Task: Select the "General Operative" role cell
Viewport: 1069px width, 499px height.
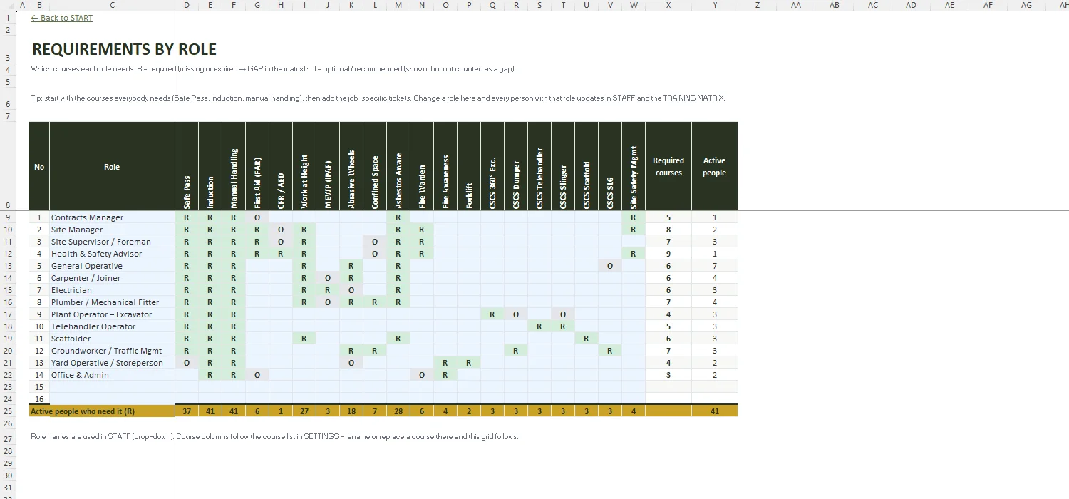Action: click(112, 266)
